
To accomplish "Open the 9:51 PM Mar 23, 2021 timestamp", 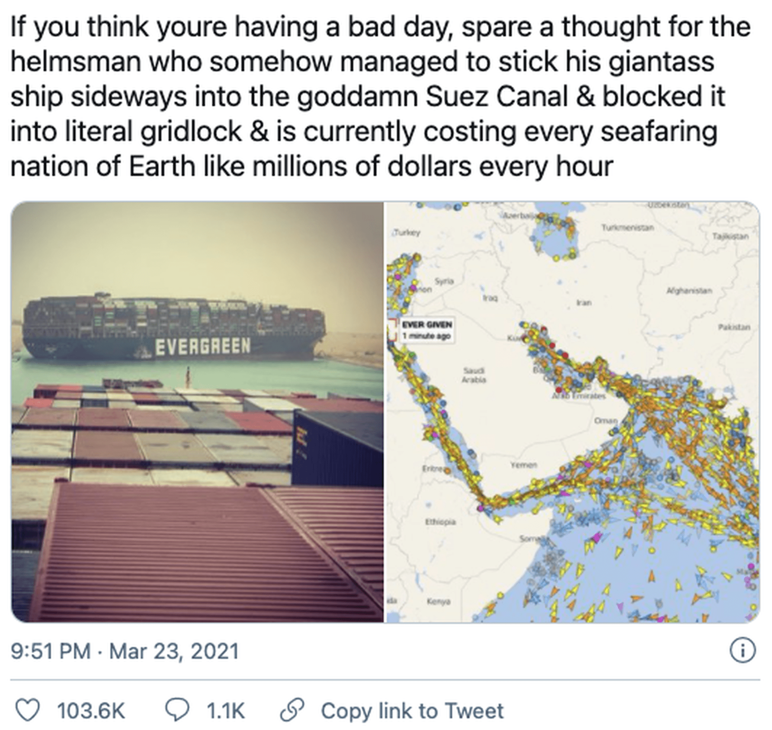I will tap(125, 651).
